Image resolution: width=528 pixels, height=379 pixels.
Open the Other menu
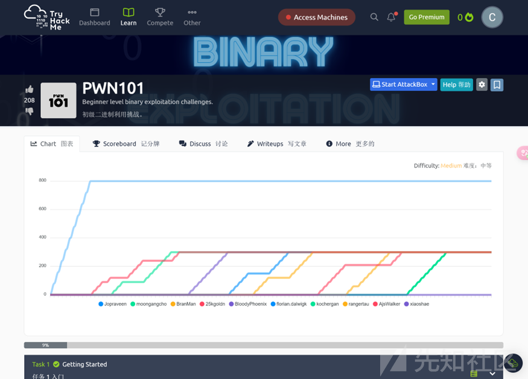coord(192,17)
